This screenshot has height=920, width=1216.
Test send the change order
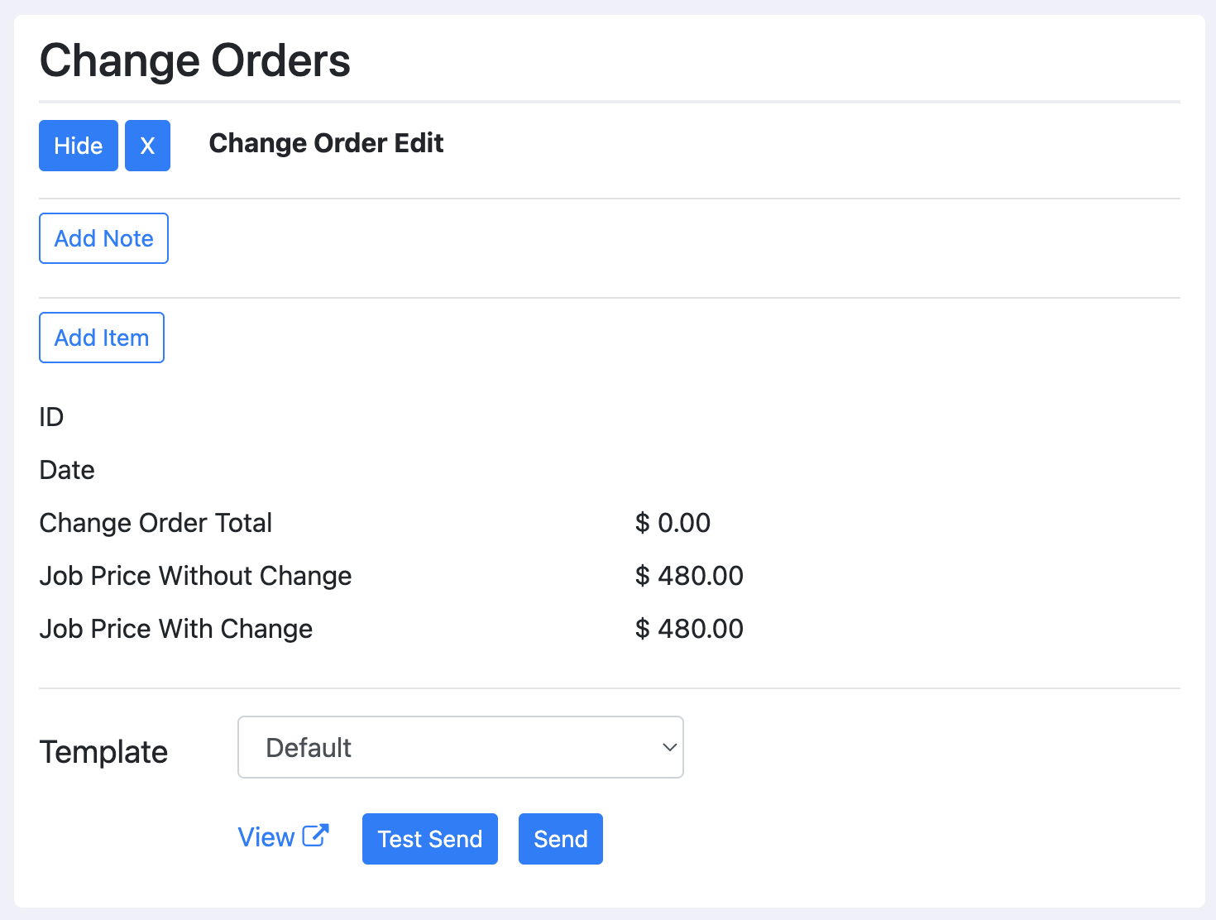[429, 838]
